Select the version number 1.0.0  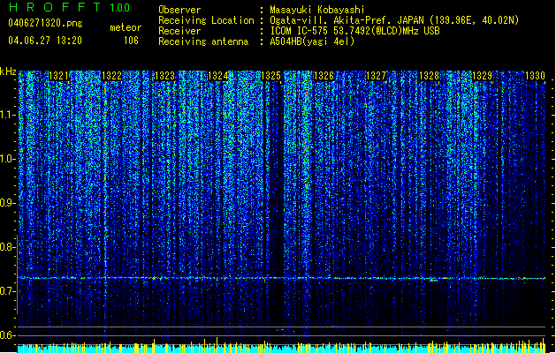pos(120,8)
